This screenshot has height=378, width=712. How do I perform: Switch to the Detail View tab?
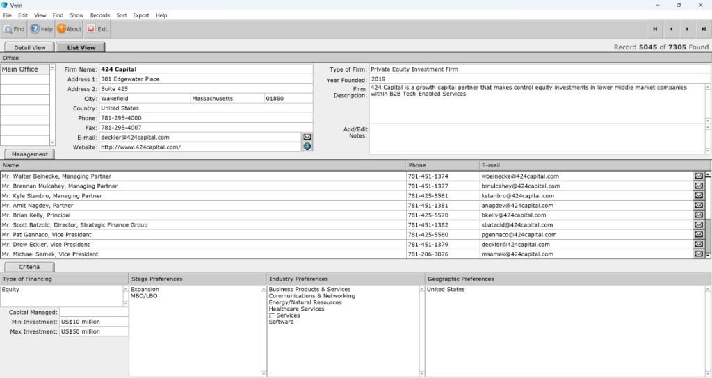coord(29,47)
